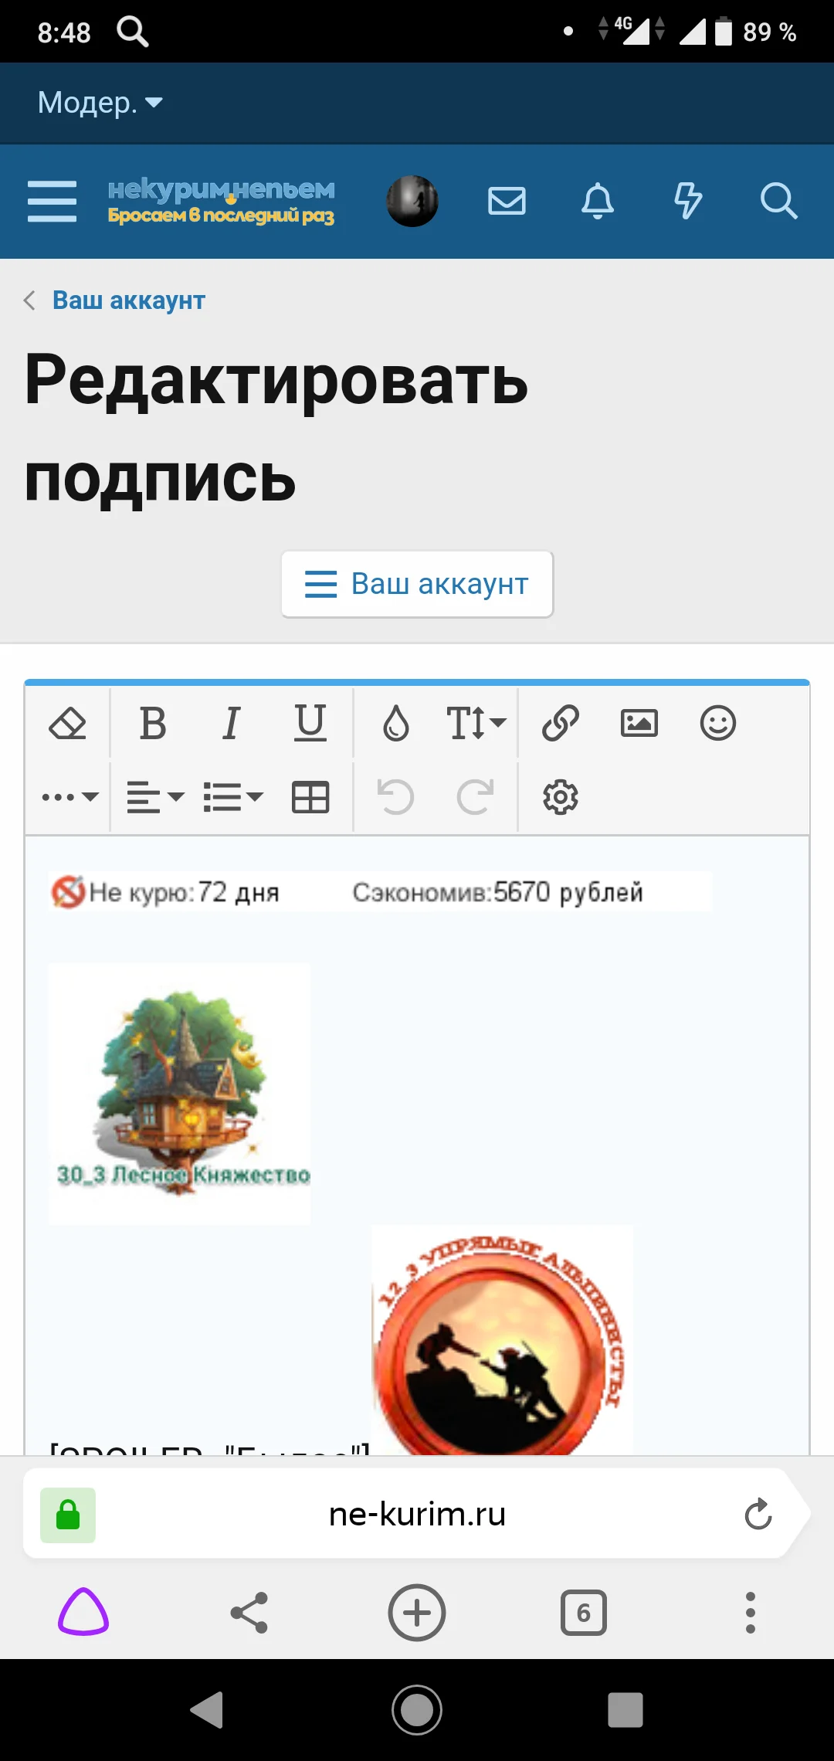
Task: Open the text color droplet tool
Action: 396,724
